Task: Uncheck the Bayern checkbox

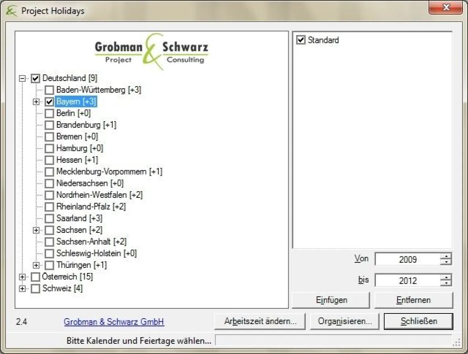Action: coord(49,102)
